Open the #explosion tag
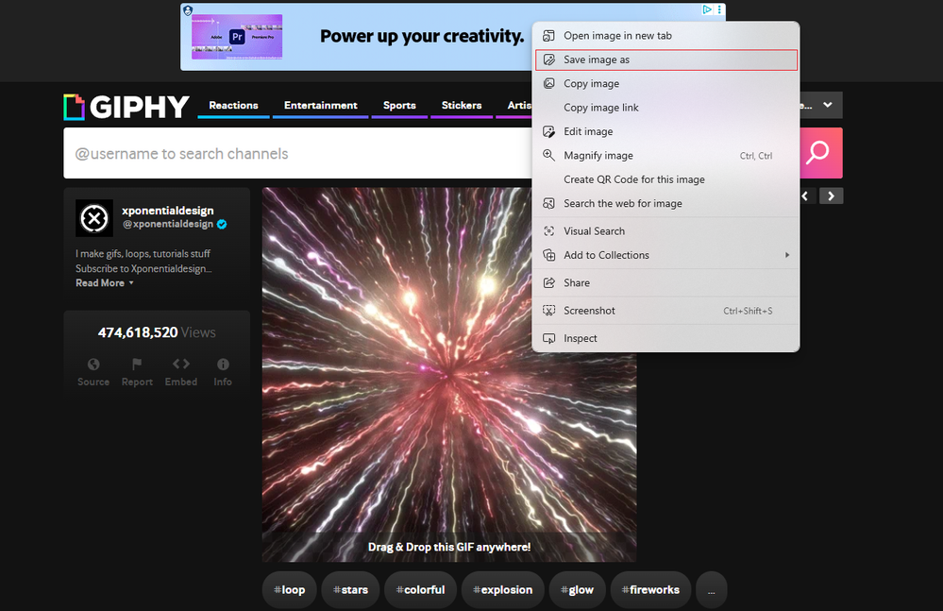 503,590
